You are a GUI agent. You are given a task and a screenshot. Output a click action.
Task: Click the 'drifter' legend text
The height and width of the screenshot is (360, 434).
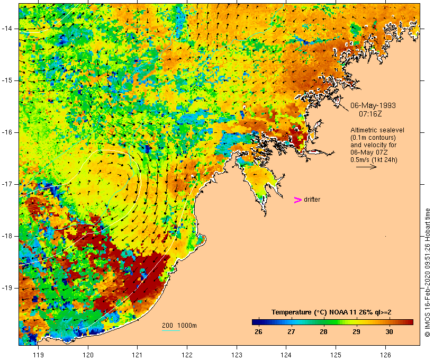pyautogui.click(x=312, y=200)
